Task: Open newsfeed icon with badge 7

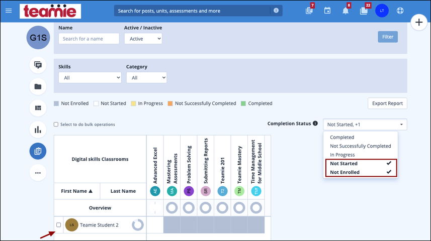Action: click(309, 11)
